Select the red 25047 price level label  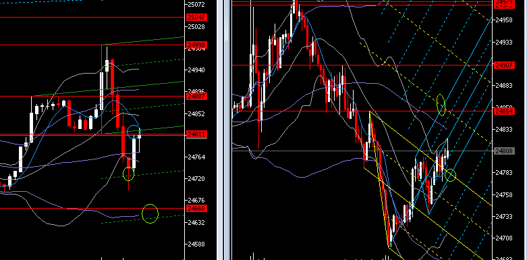click(196, 17)
